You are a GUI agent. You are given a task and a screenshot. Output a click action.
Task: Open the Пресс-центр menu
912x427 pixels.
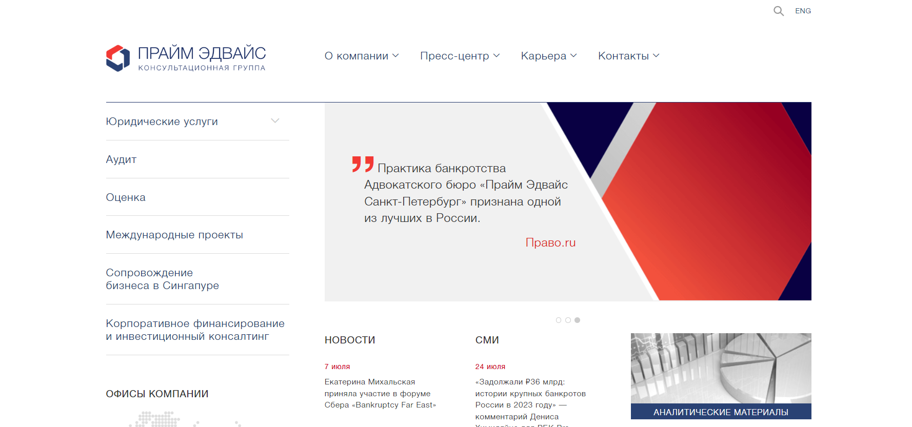(x=454, y=56)
